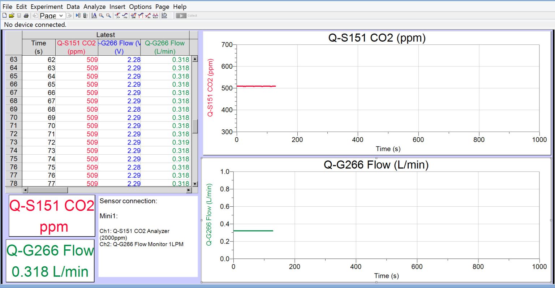Open Data Collection settings clock icon
The height and width of the screenshot is (288, 555).
164,16
